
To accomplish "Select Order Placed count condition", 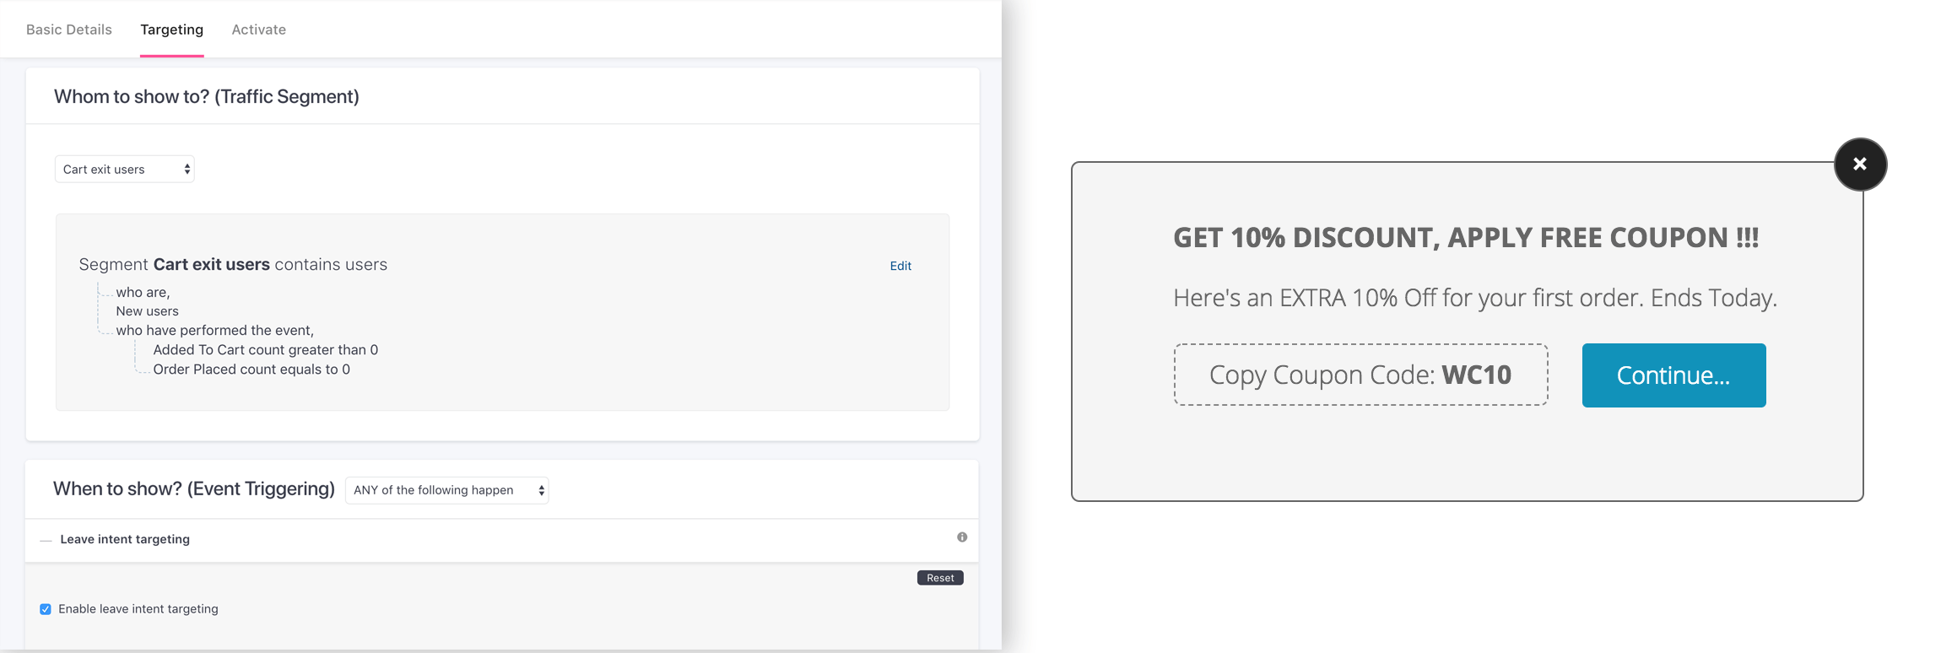I will pyautogui.click(x=251, y=370).
